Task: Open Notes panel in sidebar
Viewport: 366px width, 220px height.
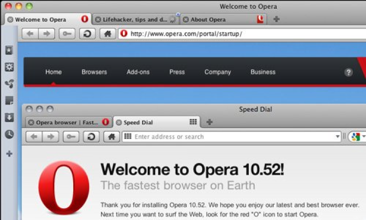Action: click(9, 101)
